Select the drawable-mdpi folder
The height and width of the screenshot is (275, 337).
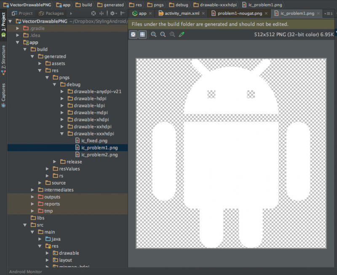point(88,112)
